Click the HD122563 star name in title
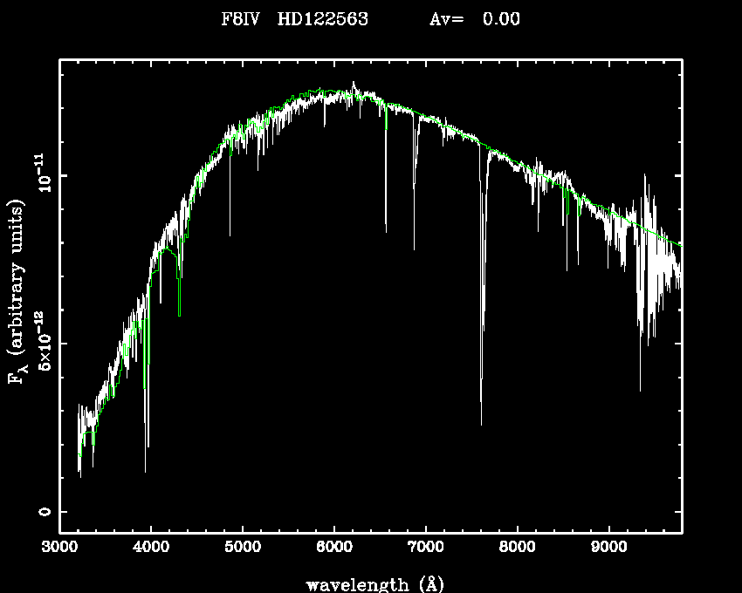The width and height of the screenshot is (742, 593). click(x=322, y=19)
